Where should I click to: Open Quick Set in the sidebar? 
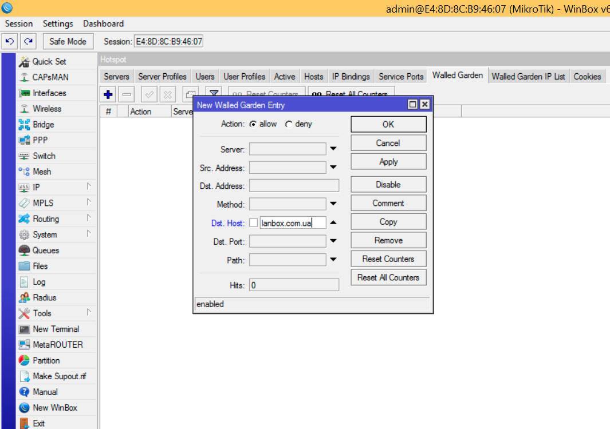[x=49, y=61]
